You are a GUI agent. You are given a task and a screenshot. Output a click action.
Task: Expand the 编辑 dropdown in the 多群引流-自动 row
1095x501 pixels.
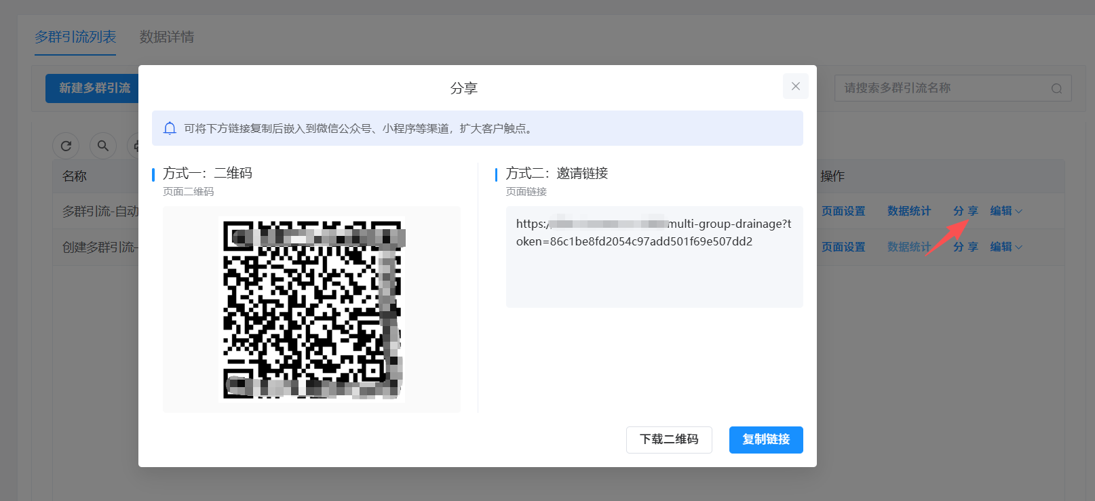1006,211
